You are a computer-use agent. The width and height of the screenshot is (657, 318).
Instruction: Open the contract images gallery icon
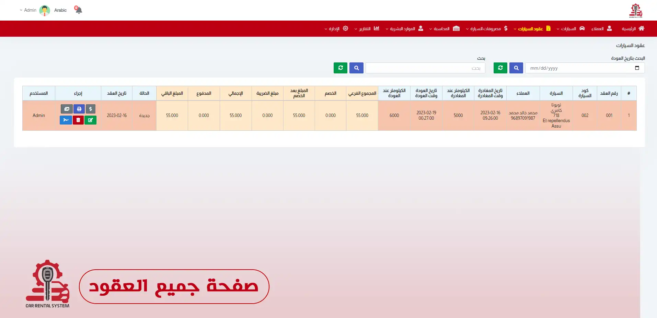[67, 109]
